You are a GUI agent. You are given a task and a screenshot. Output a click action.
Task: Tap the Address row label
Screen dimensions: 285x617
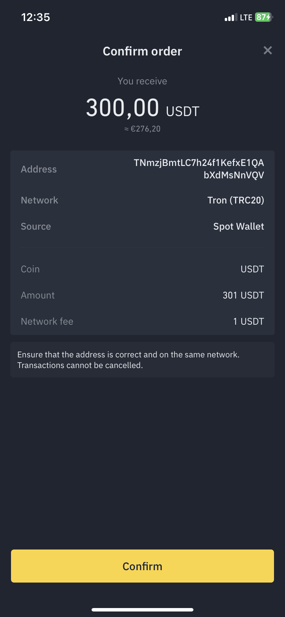(39, 169)
